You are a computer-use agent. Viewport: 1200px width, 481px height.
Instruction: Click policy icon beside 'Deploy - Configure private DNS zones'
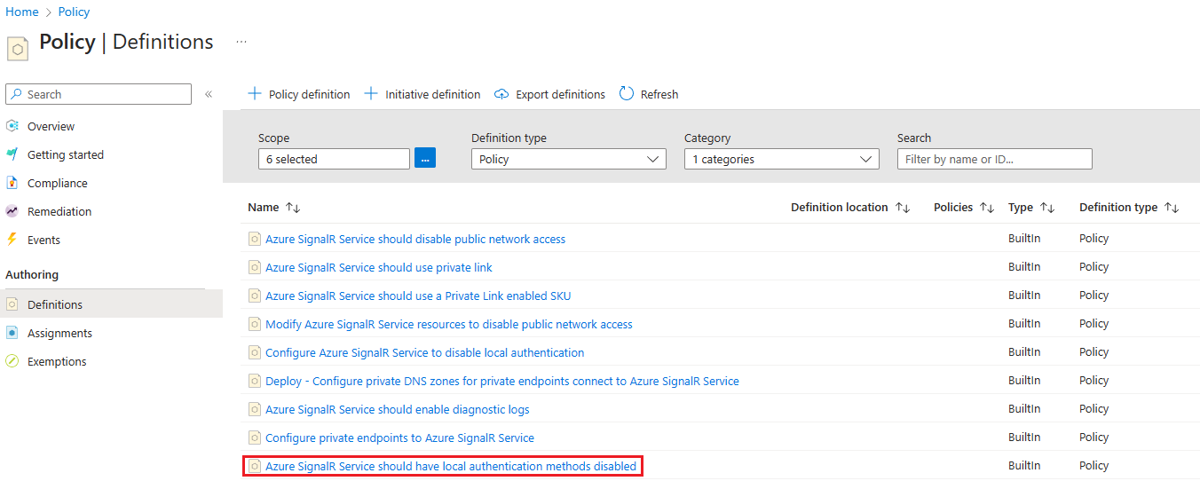[x=255, y=381]
